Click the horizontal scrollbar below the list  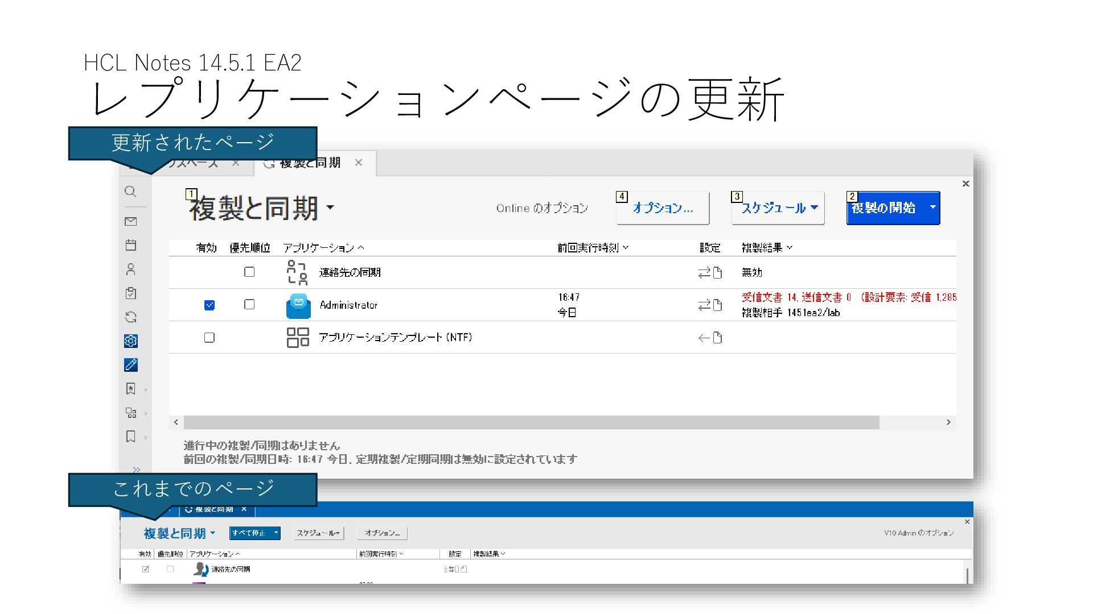pyautogui.click(x=531, y=422)
